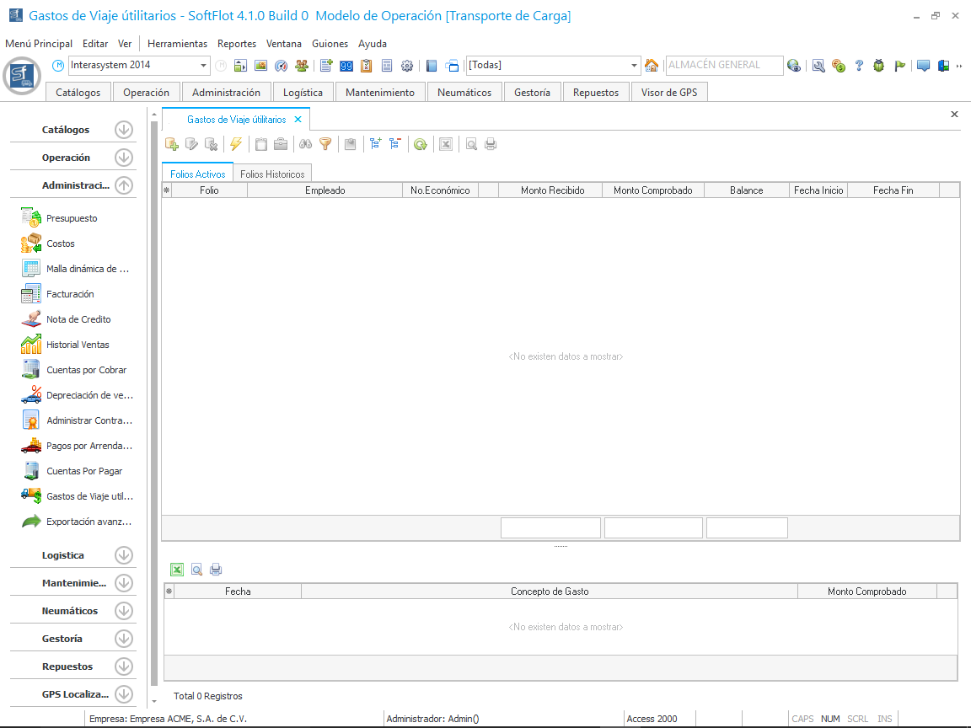Click the lightning bolt toolbar icon
This screenshot has width=971, height=728.
236,144
